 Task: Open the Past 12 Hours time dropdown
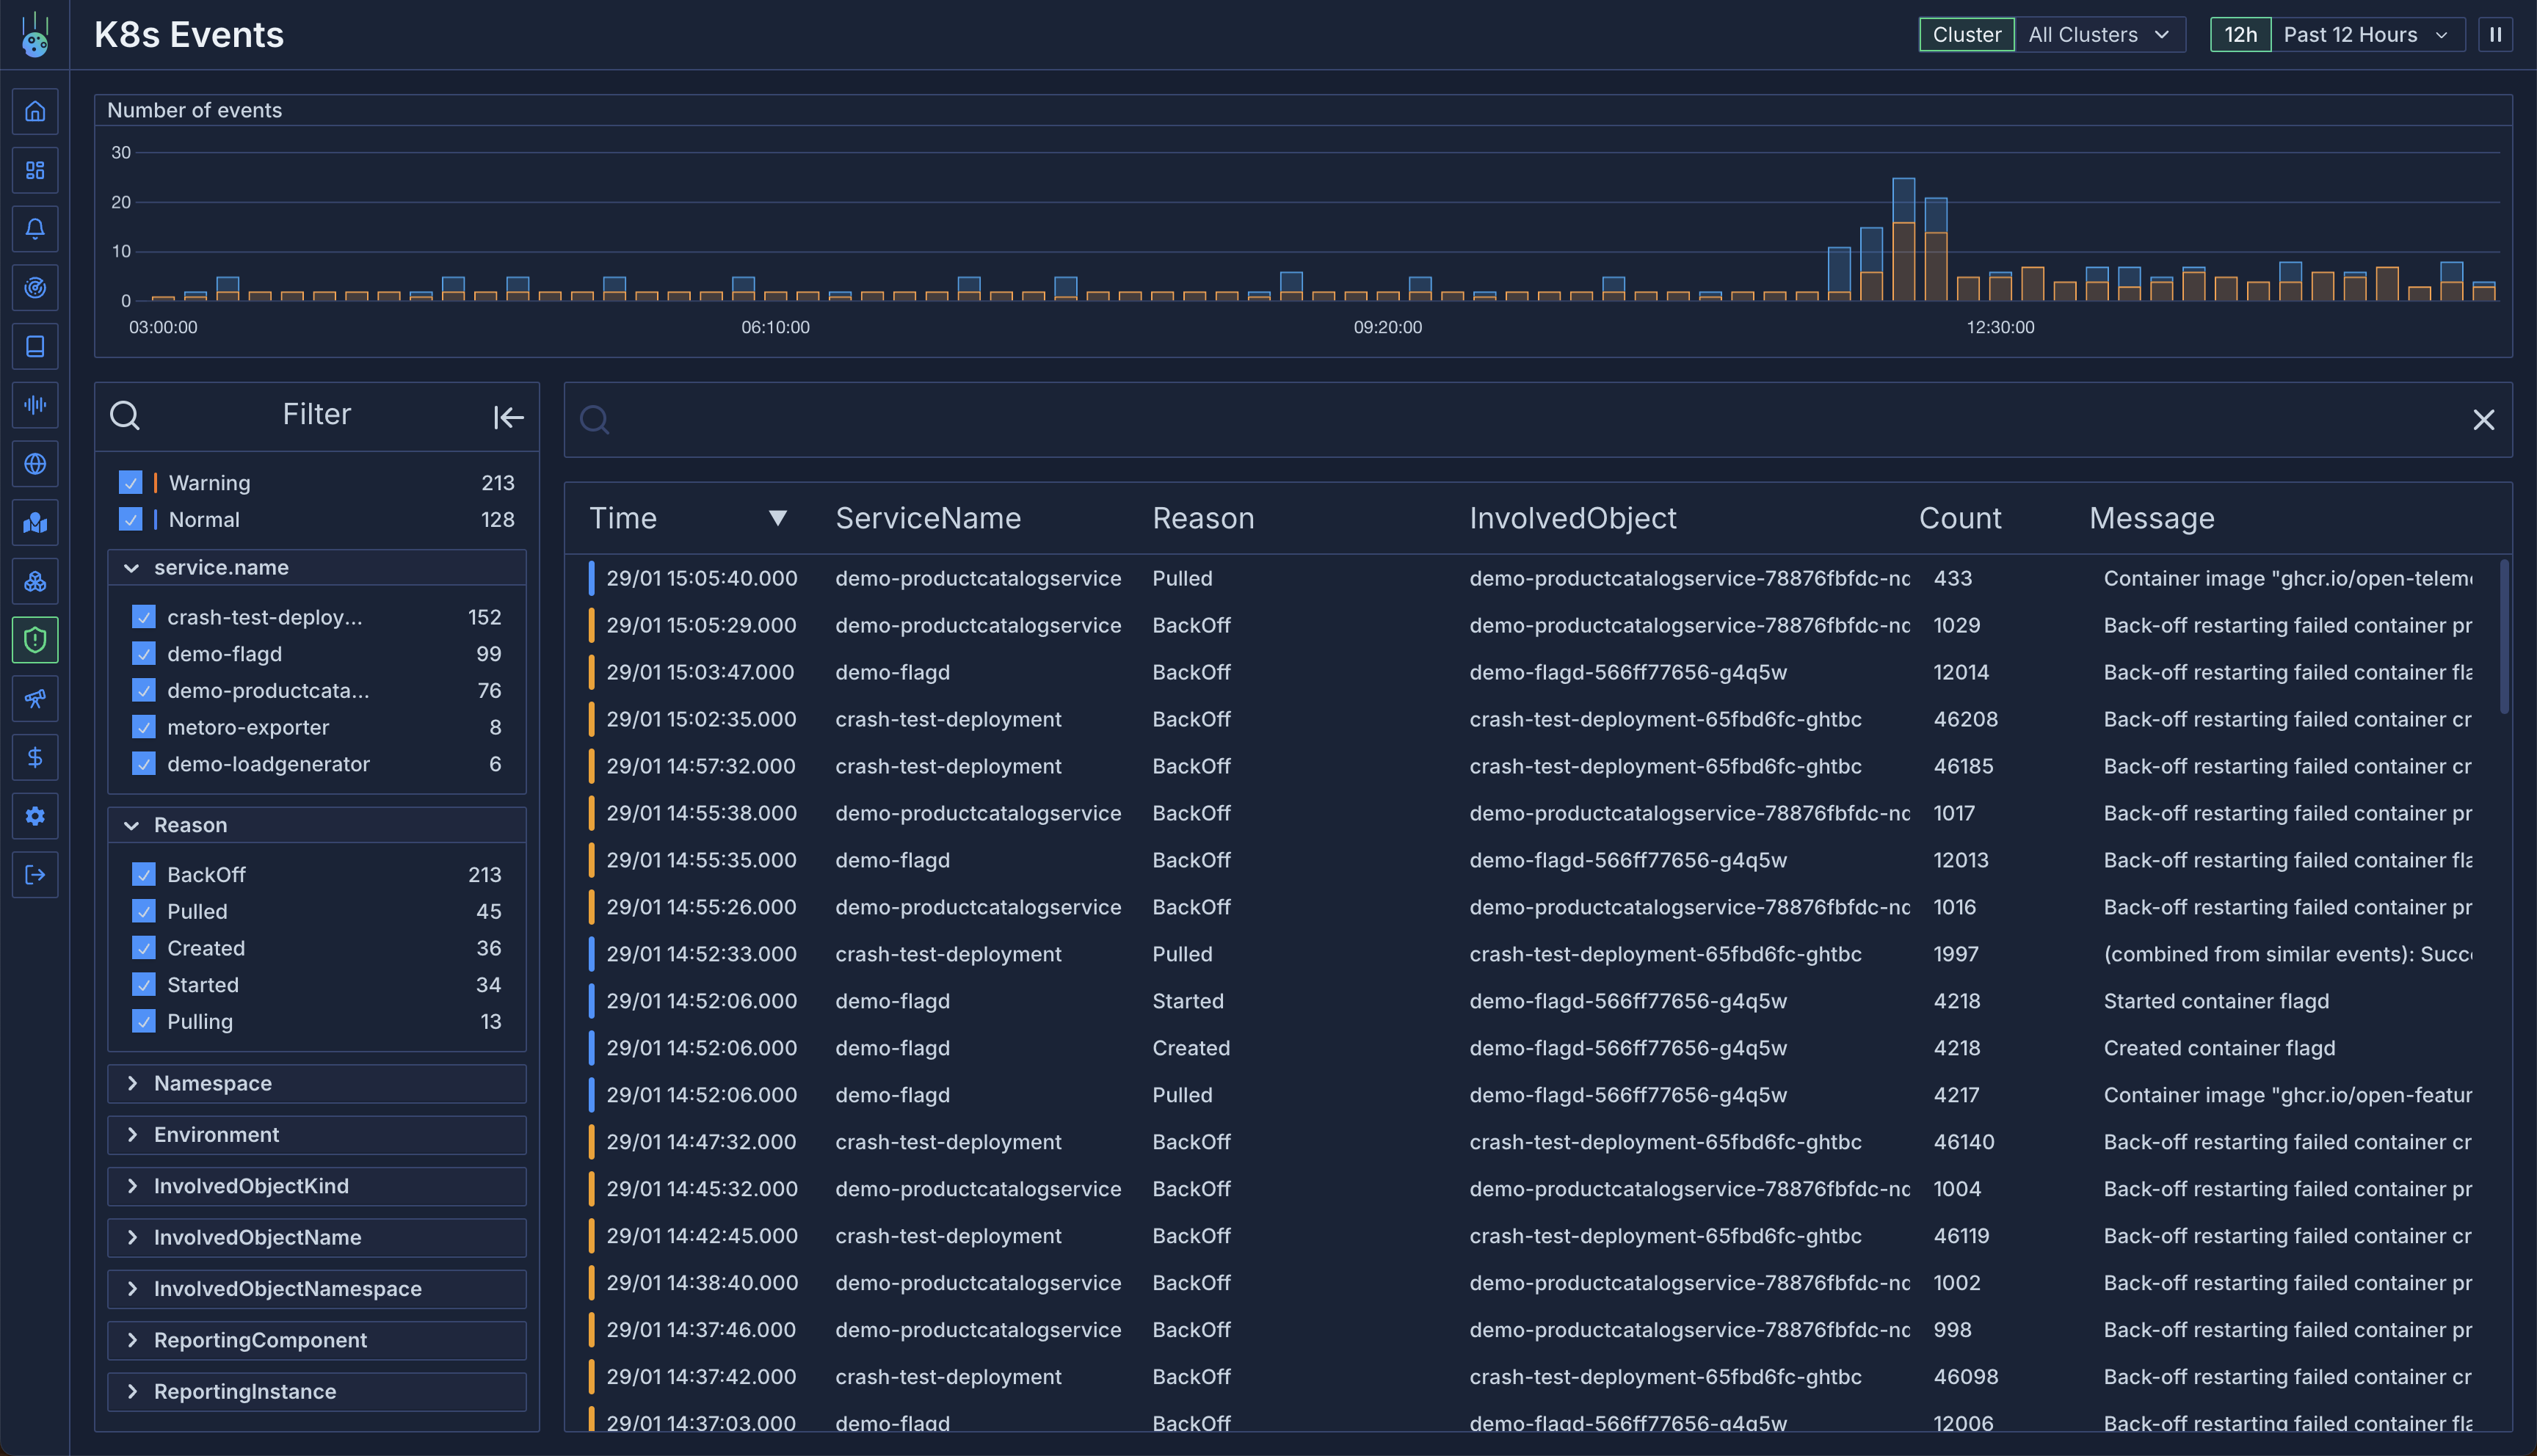click(x=2365, y=35)
